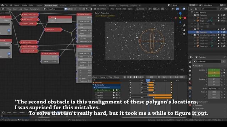Uncheck the Collection checkbox in outliner
The image size is (227, 127).
pyautogui.click(x=195, y=15)
